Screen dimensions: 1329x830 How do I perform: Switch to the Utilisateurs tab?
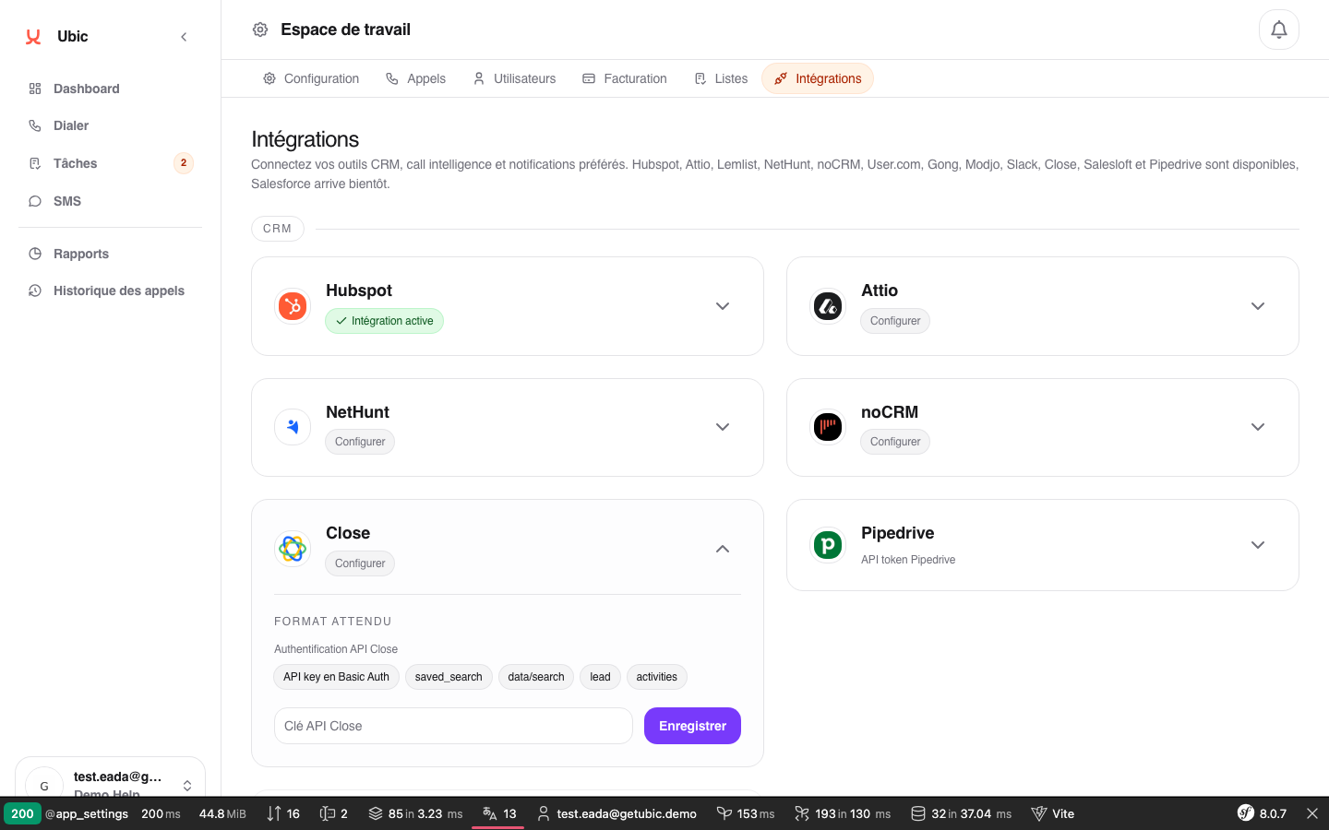coord(514,78)
